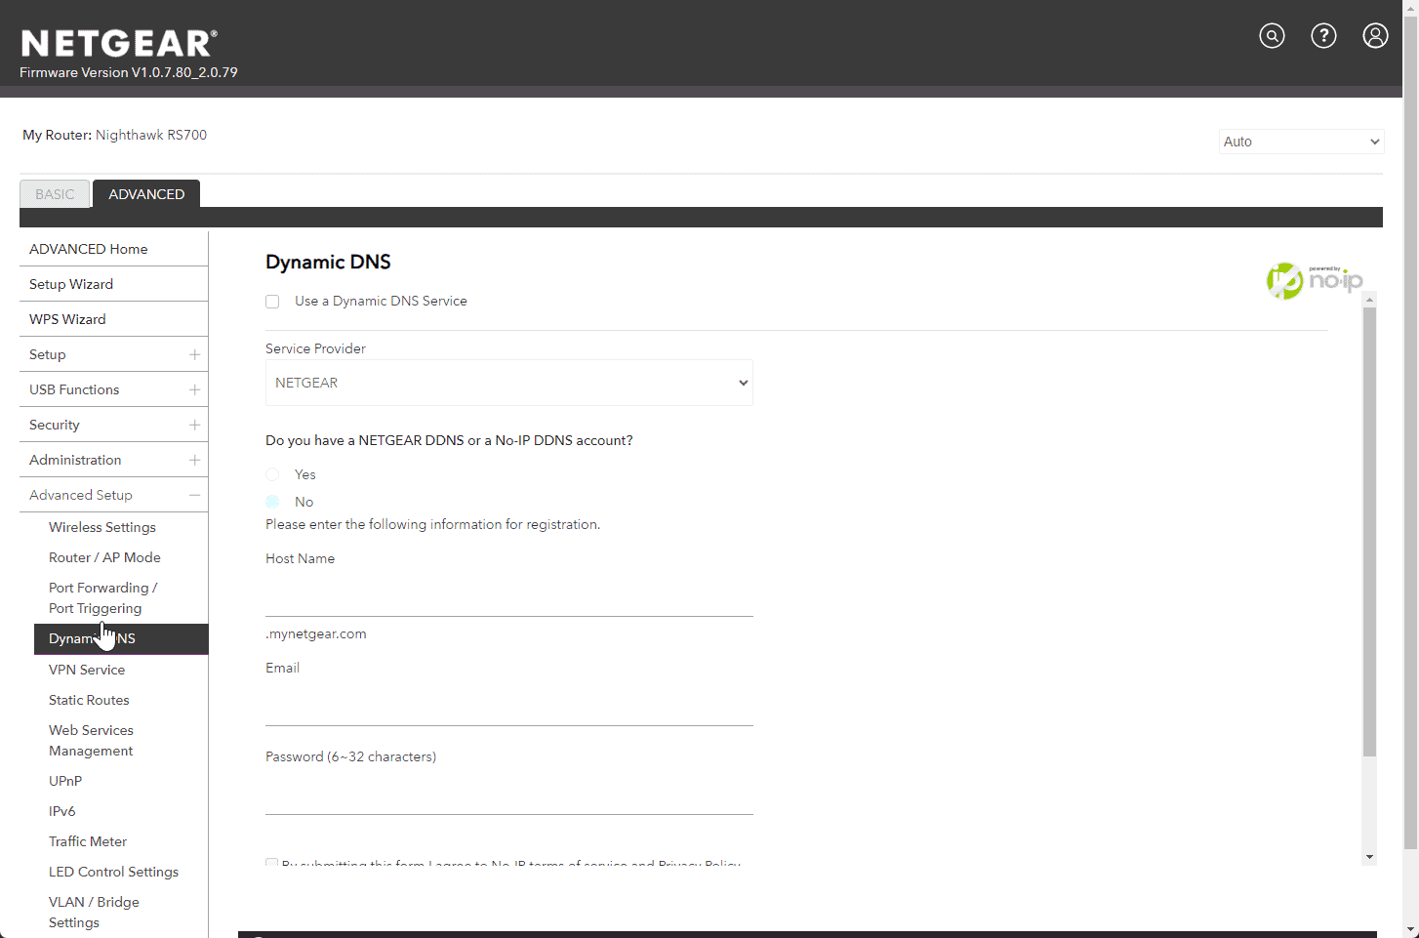Expand the Setup menu plus icon
Image resolution: width=1419 pixels, height=938 pixels.
click(194, 354)
